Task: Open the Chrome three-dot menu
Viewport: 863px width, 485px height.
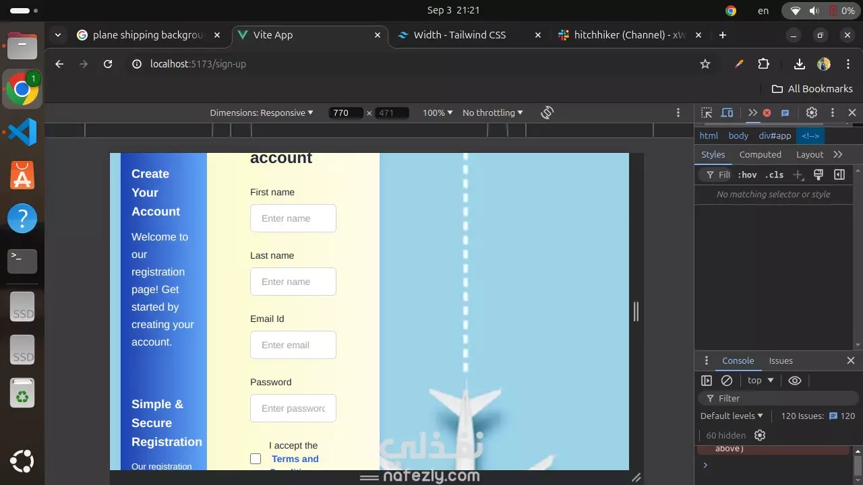Action: click(847, 64)
